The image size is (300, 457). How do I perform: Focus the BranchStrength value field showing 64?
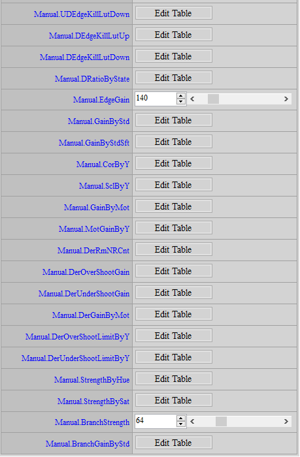[156, 421]
